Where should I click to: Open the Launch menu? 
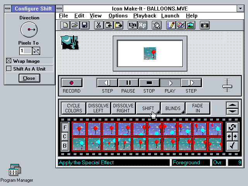[170, 15]
